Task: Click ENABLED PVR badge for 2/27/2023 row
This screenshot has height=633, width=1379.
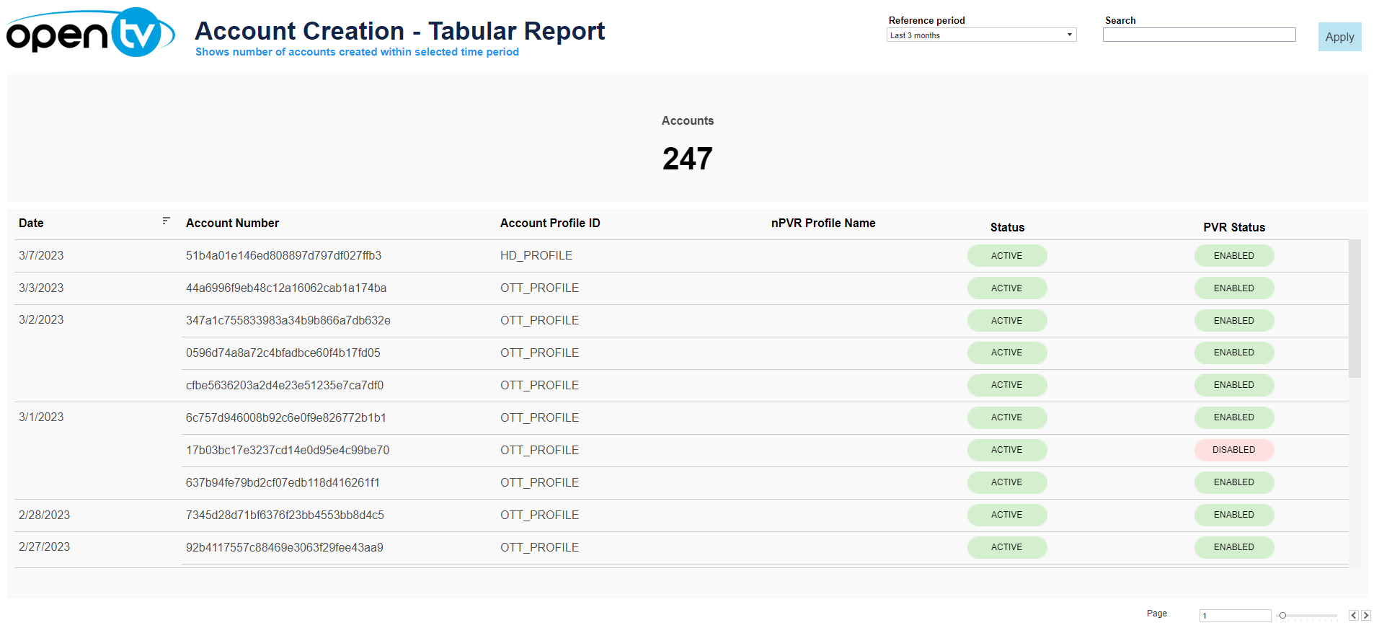Action: [1233, 547]
